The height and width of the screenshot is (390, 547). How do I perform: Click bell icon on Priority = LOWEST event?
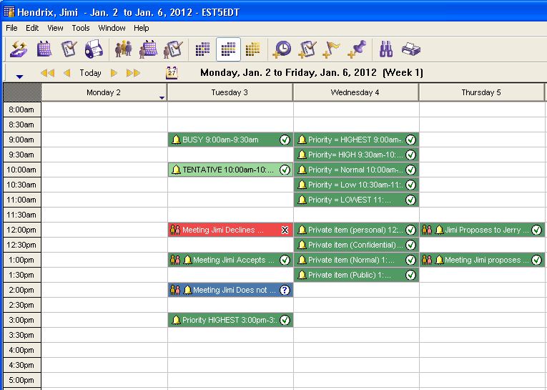click(x=302, y=200)
